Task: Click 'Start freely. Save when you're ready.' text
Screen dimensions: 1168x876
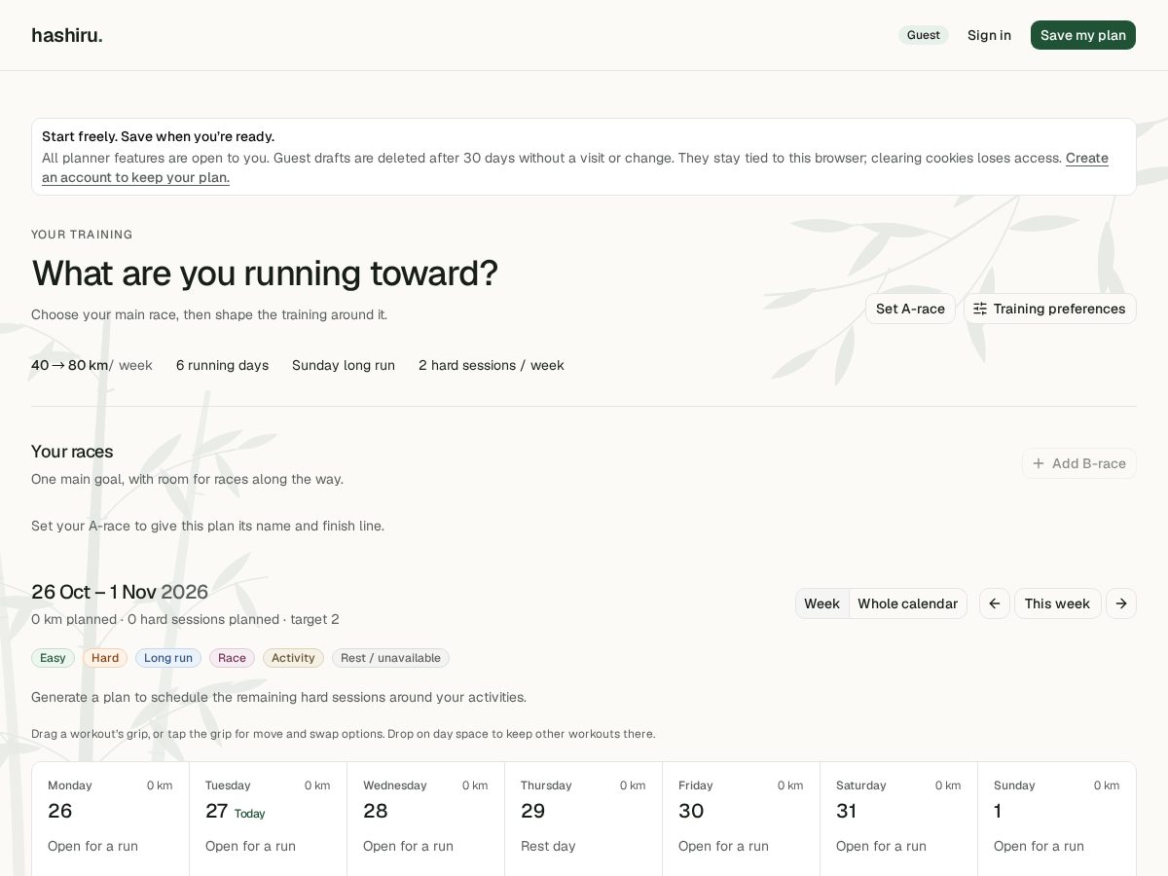Action: pyautogui.click(x=158, y=136)
